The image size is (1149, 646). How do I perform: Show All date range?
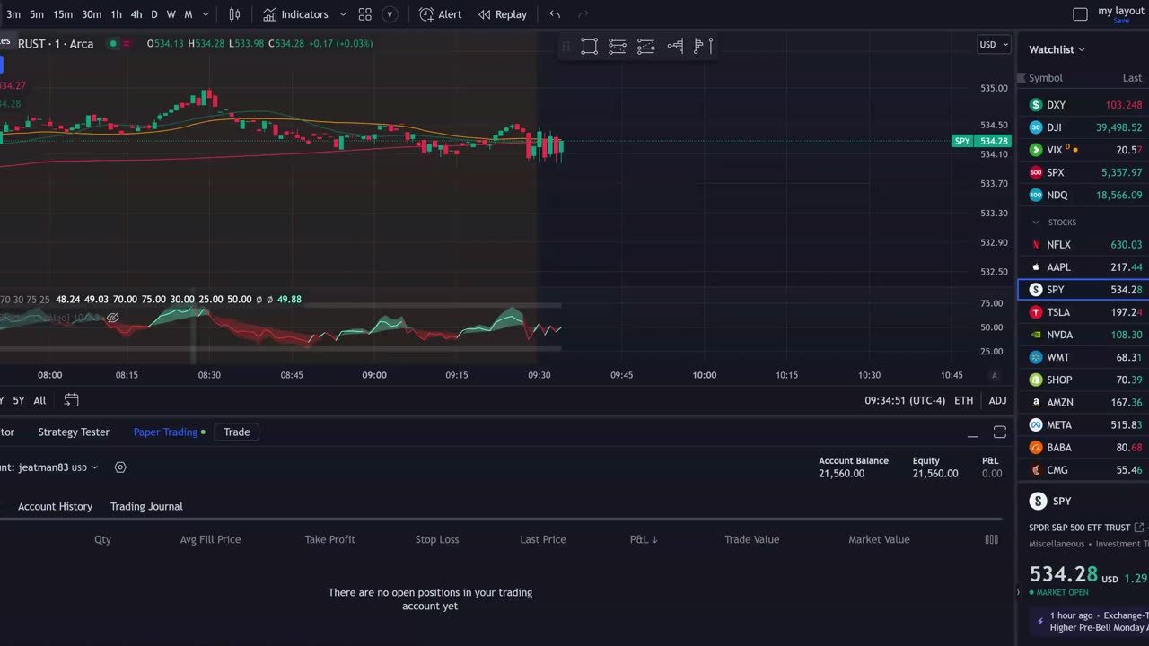click(x=39, y=400)
